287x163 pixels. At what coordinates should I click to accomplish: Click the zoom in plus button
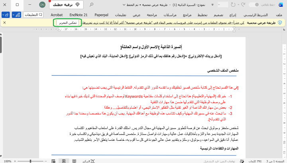15,161
